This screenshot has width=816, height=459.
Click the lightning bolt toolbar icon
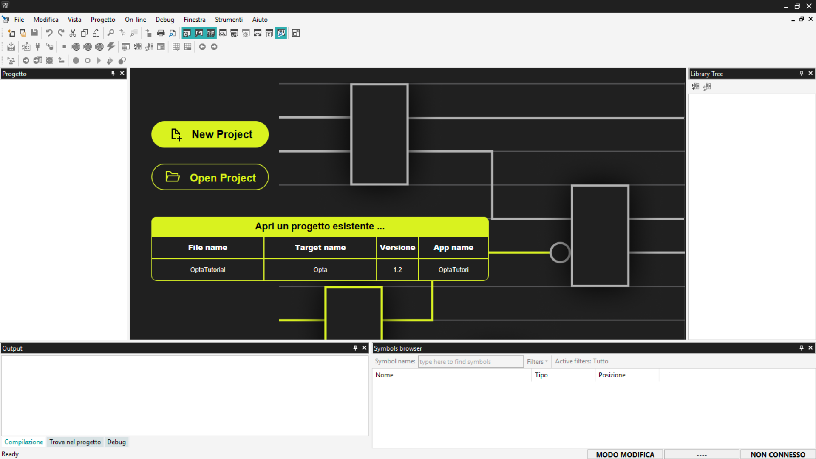click(x=111, y=47)
